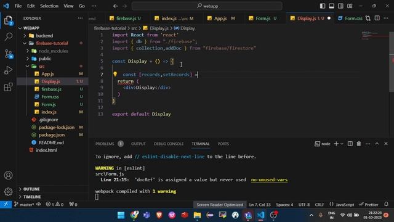The width and height of the screenshot is (394, 222).
Task: Switch to the DEBUG CONSOLE tab
Action: pyautogui.click(x=169, y=144)
